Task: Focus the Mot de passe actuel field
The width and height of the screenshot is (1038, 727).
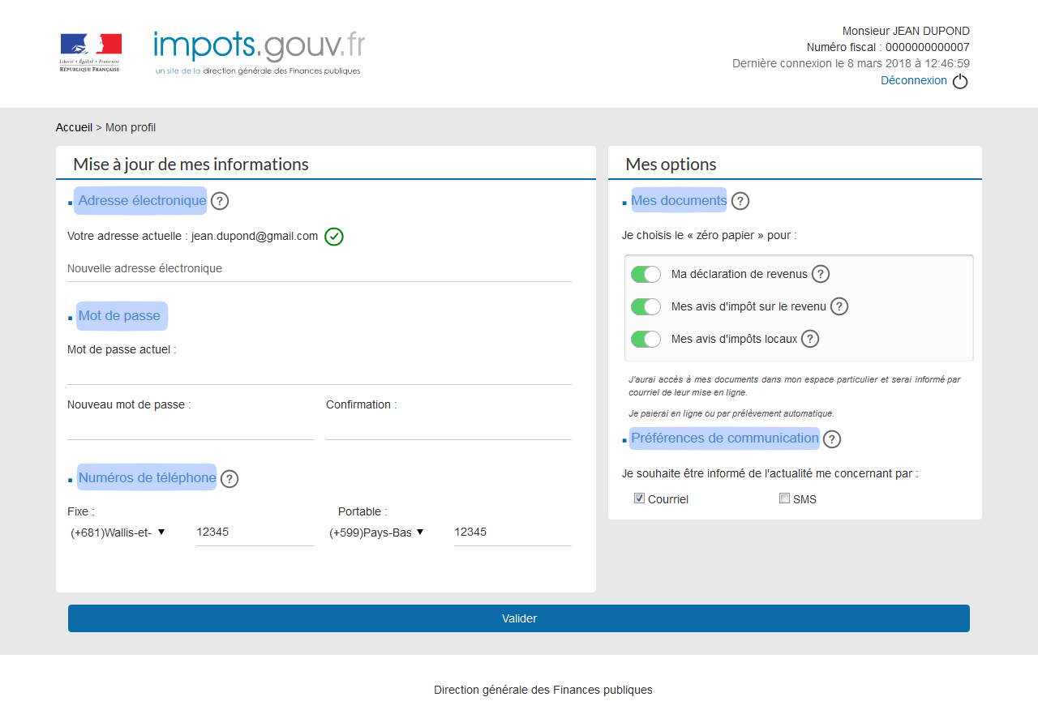Action: 320,373
